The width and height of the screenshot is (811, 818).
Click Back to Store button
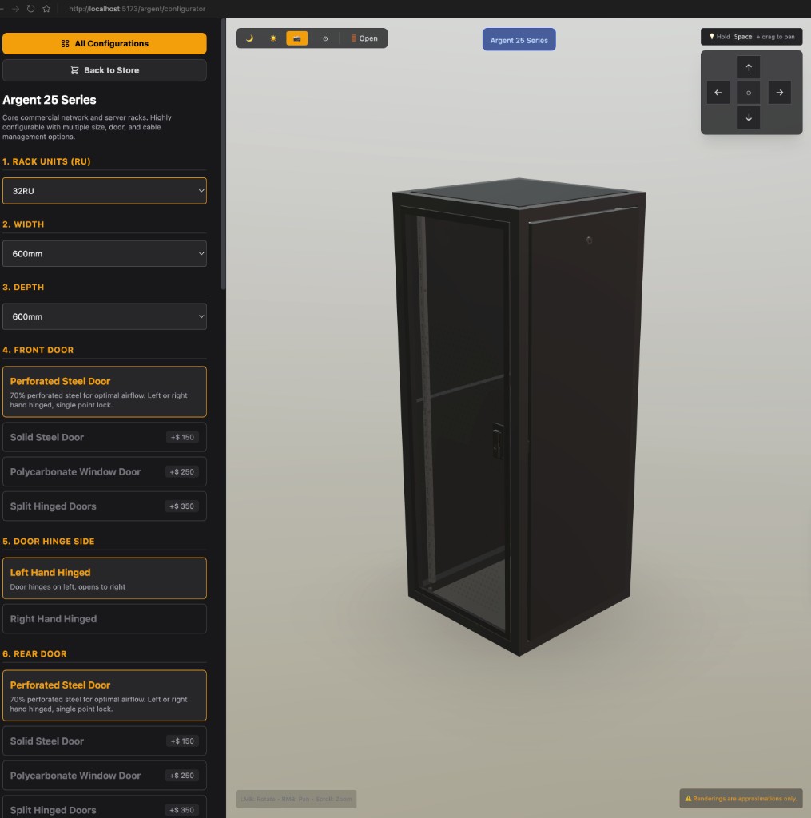[x=104, y=70]
